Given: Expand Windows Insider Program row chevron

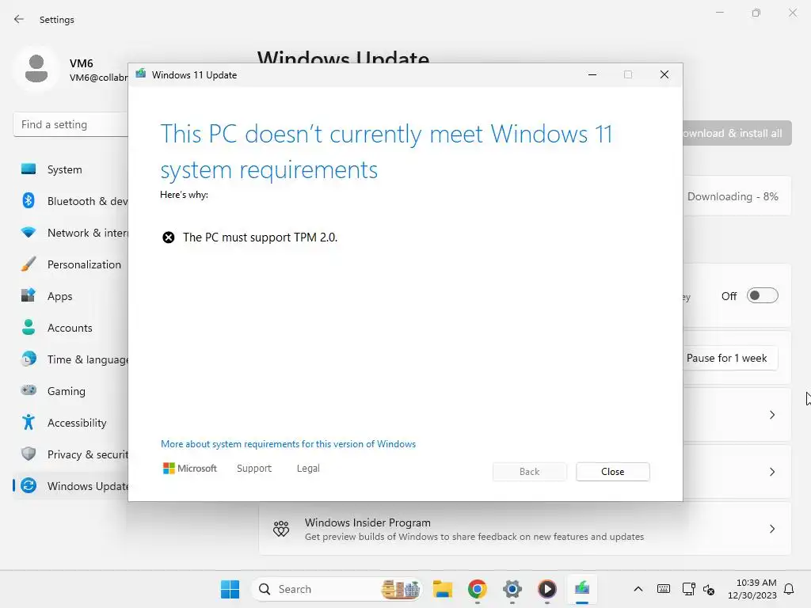Looking at the screenshot, I should coord(772,529).
